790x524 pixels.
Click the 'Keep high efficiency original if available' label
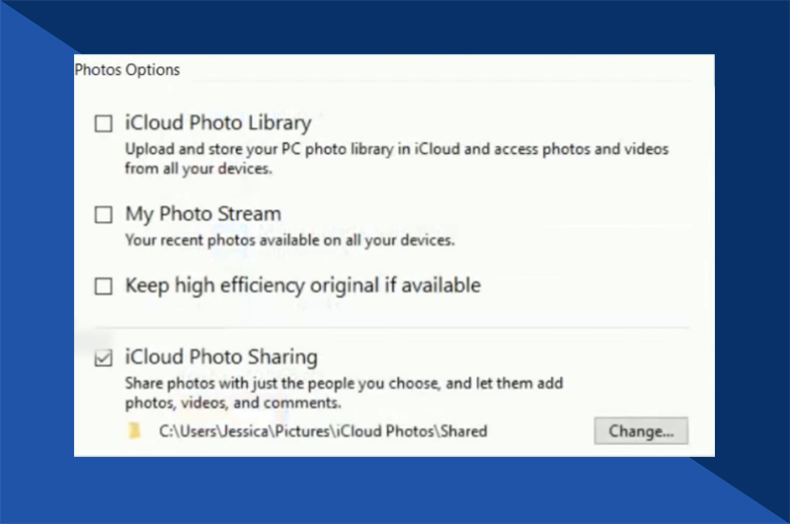click(303, 285)
